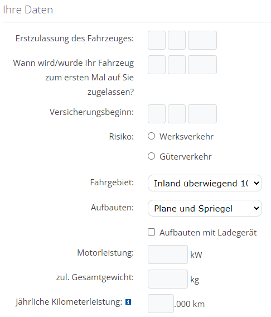Click the Motorleistung kW input field
Image resolution: width=271 pixels, height=317 pixels.
tap(168, 254)
